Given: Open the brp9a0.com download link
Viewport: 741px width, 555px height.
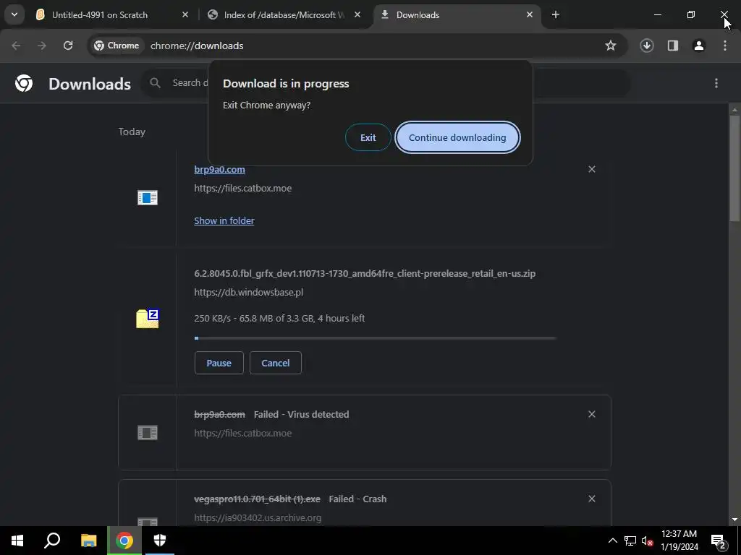Looking at the screenshot, I should point(219,169).
